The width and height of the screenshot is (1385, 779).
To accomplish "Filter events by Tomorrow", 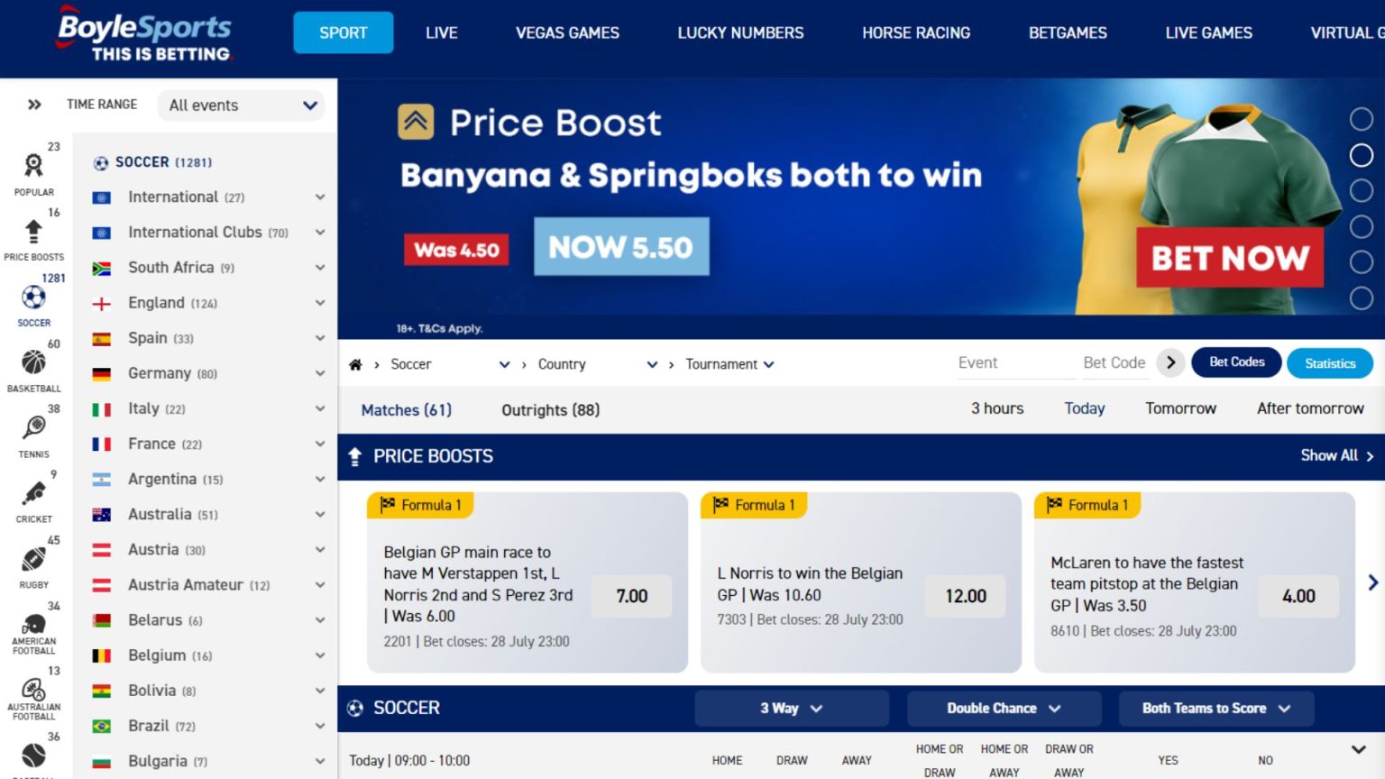I will (x=1180, y=408).
